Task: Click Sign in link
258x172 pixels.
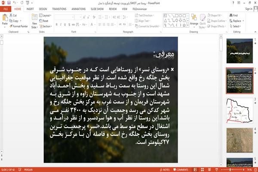Action: (x=249, y=9)
